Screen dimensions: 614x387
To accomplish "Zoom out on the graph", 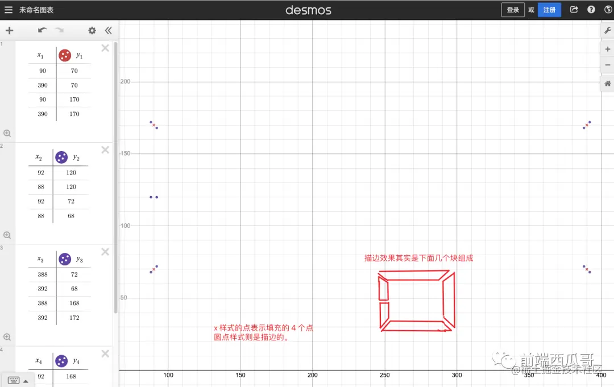I will point(607,65).
